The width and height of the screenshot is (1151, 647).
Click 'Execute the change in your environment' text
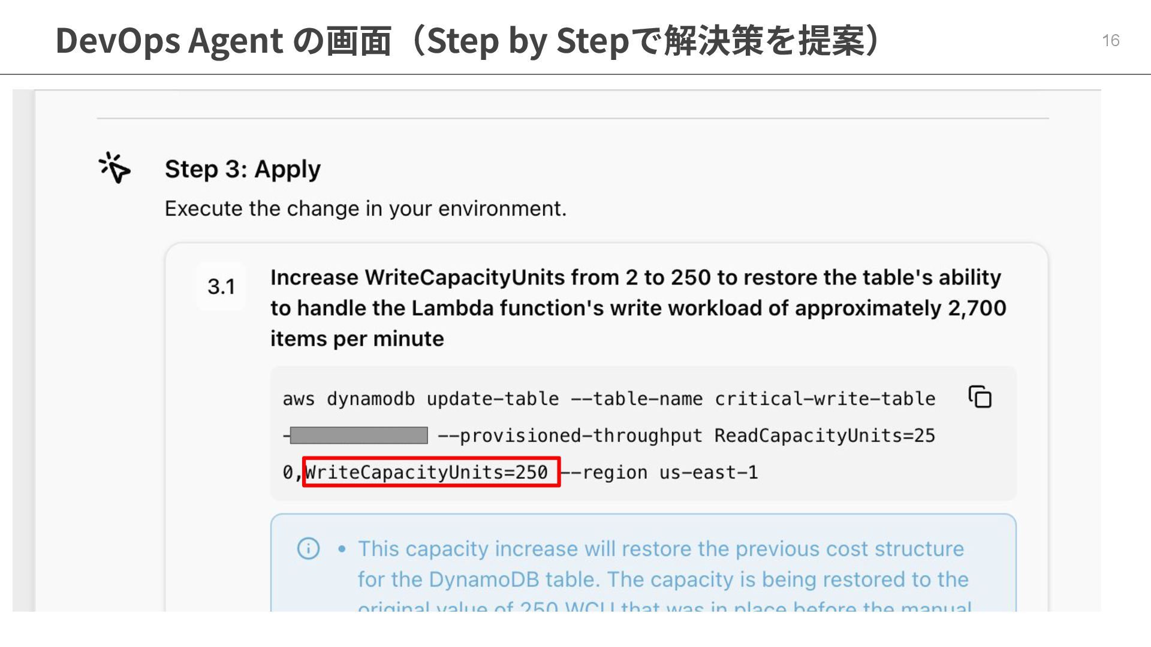pos(365,208)
